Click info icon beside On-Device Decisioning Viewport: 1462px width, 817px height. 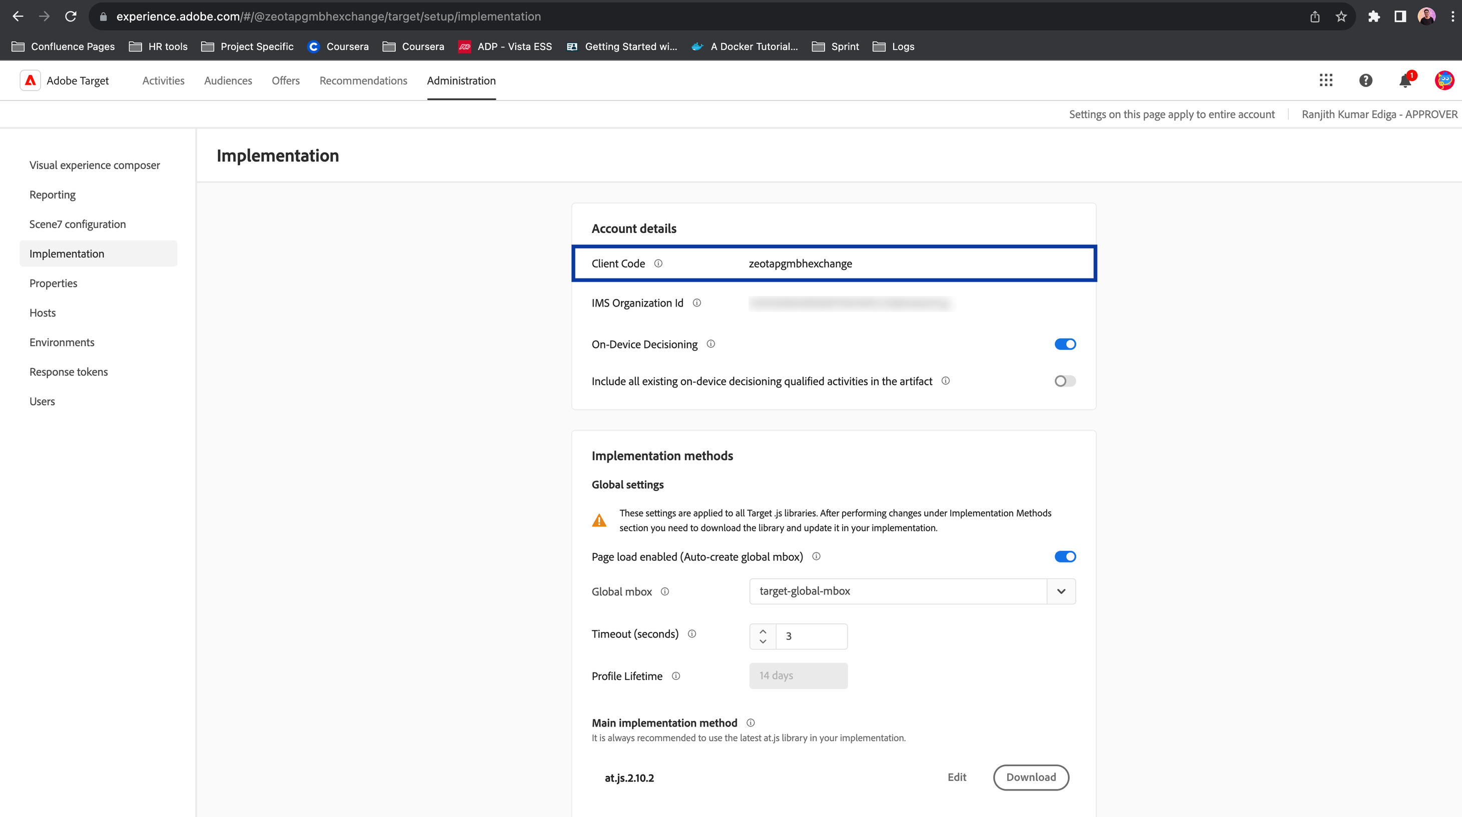tap(710, 344)
